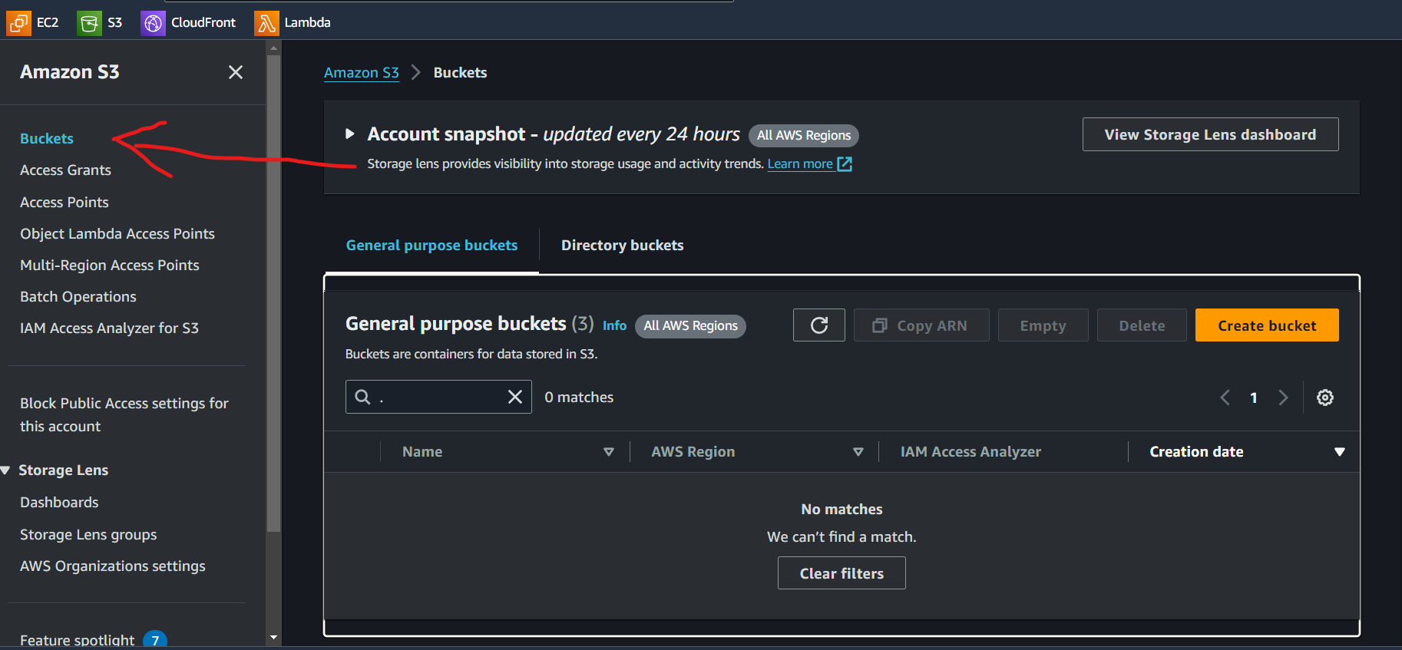Viewport: 1402px width, 650px height.
Task: Click page number 1 in pagination
Action: [1254, 398]
